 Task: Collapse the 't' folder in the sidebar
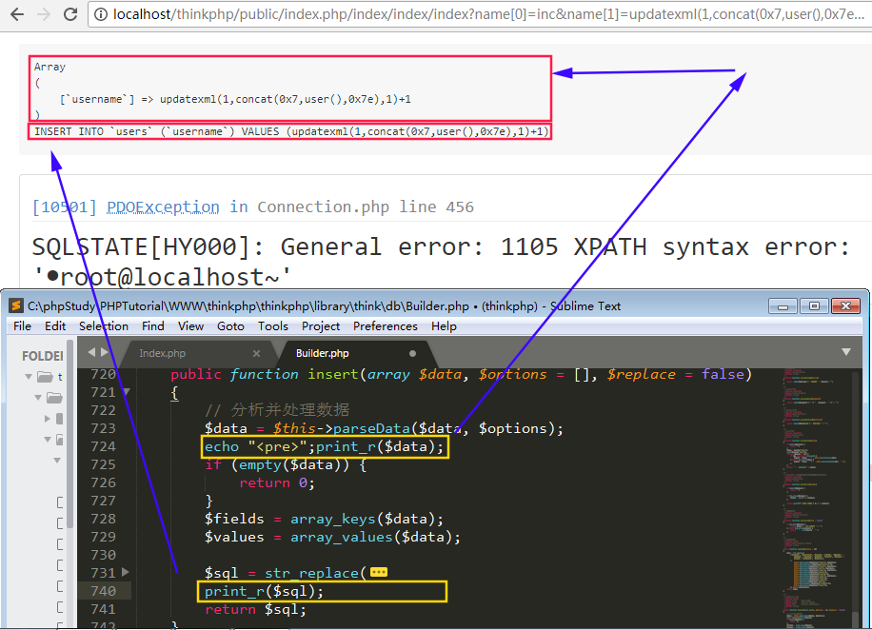point(29,376)
